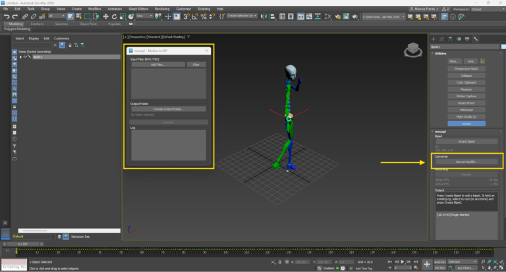Open the reference coordinate View dropdown
The height and width of the screenshot is (272, 506).
pyautogui.click(x=144, y=16)
